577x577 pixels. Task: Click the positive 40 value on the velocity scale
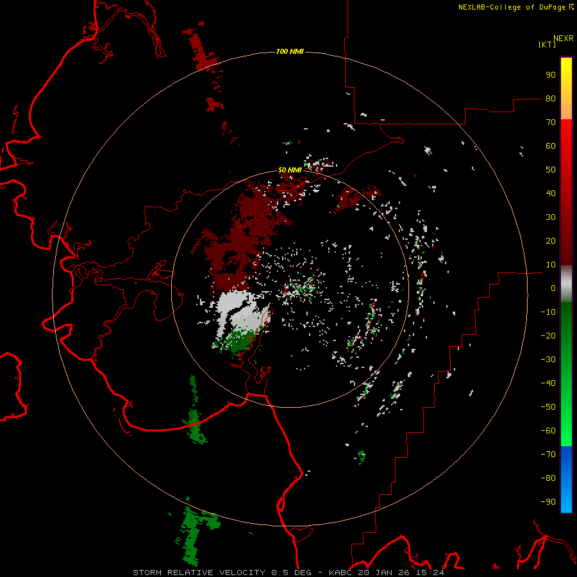click(551, 194)
